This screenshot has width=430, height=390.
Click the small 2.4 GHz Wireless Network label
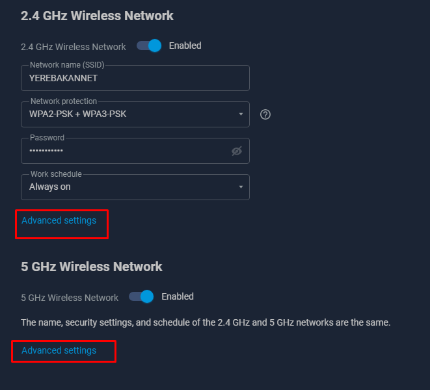click(74, 47)
